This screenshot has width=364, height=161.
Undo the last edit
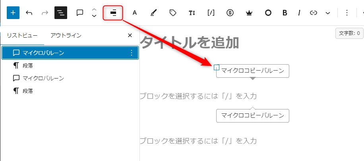(29, 13)
